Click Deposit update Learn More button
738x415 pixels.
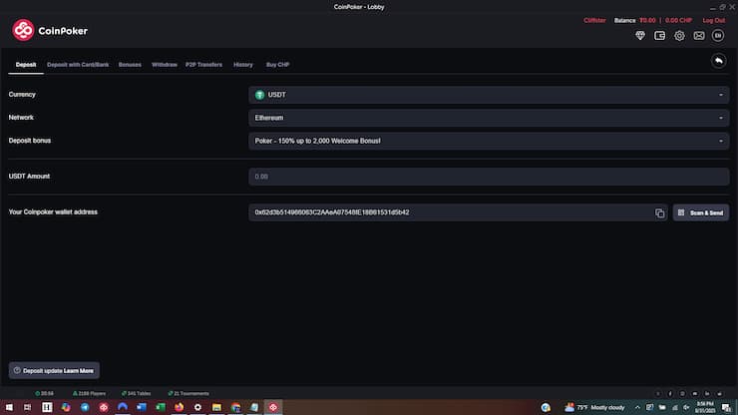coord(54,371)
